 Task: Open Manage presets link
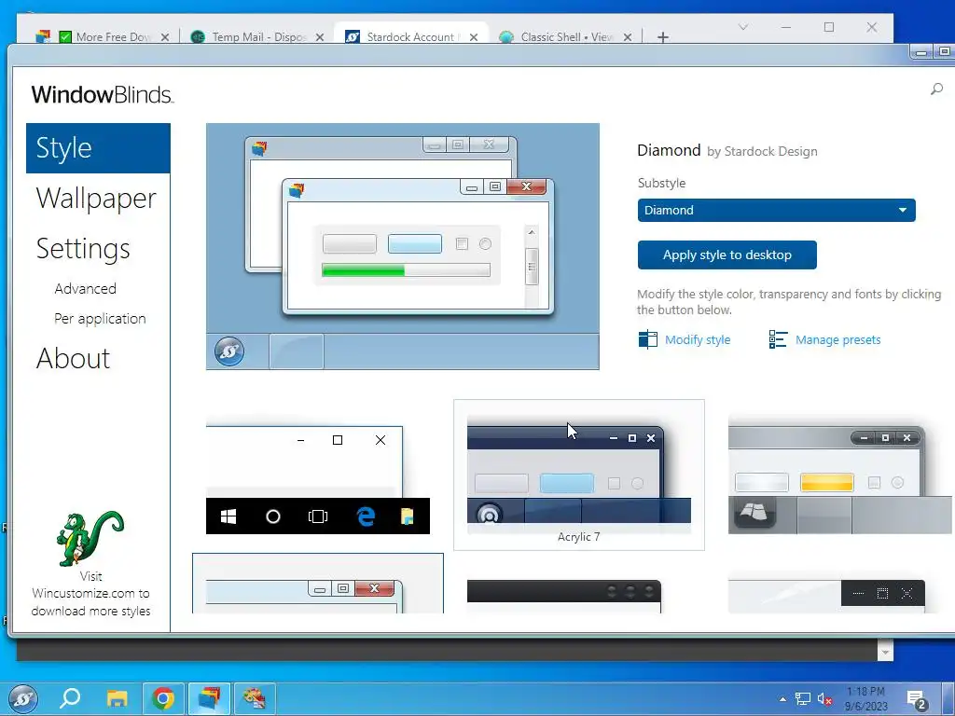tap(838, 339)
